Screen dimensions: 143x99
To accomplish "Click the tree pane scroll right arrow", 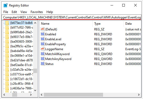I will [31, 95].
